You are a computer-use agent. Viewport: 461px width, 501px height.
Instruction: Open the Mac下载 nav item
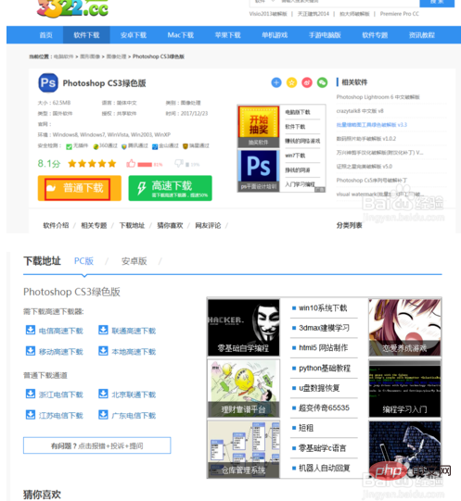(181, 35)
